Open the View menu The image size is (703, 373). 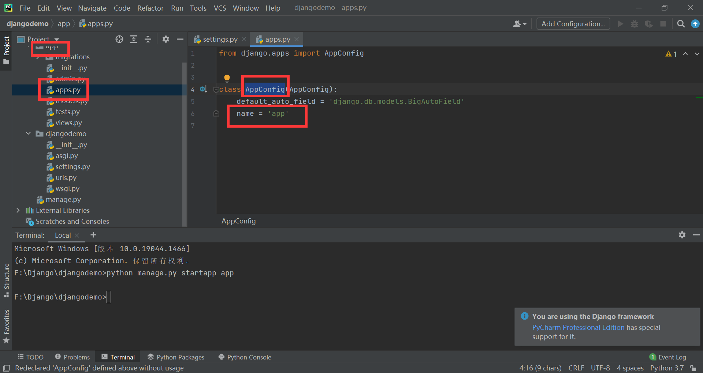(x=64, y=8)
